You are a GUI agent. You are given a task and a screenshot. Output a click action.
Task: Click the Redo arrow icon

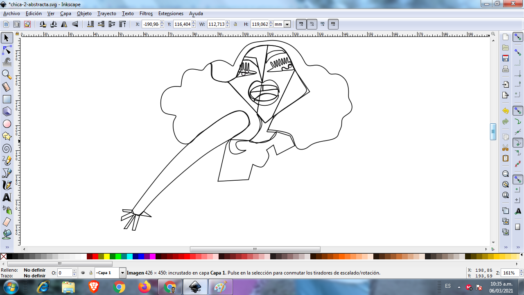pyautogui.click(x=506, y=122)
